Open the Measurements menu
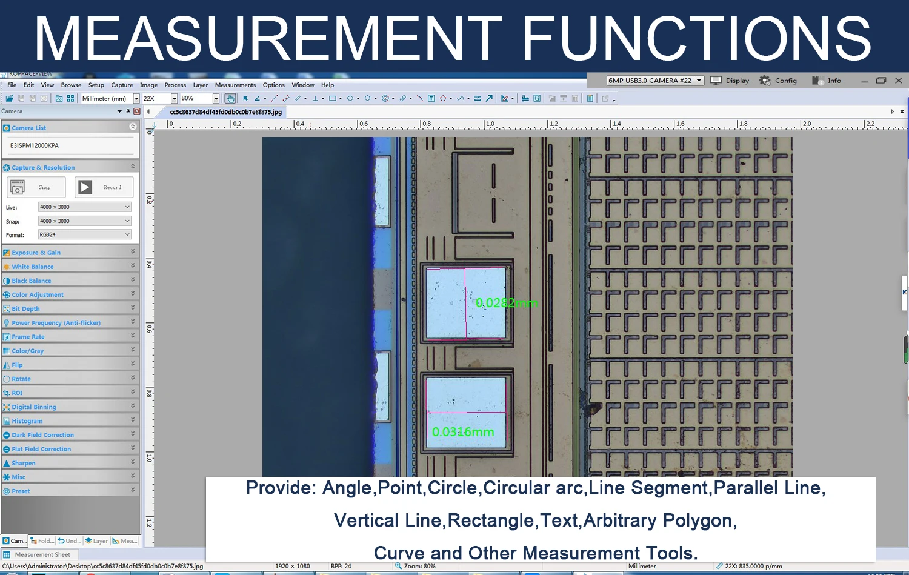Viewport: 909px width, 575px height. click(x=235, y=85)
